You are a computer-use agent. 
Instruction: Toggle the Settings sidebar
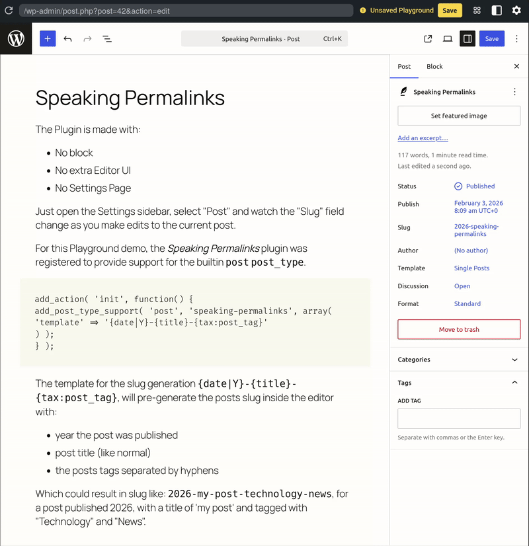[x=468, y=38]
